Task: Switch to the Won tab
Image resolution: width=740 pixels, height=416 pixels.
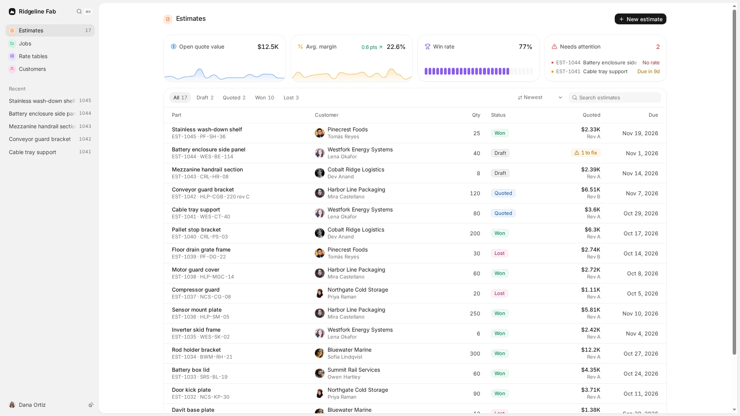Action: click(264, 97)
